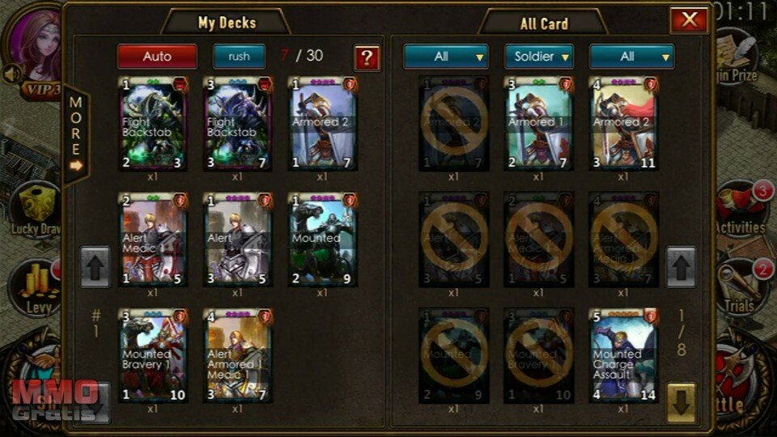The width and height of the screenshot is (777, 437).
Task: Select the Armored 1 card in All Card
Action: pos(539,123)
